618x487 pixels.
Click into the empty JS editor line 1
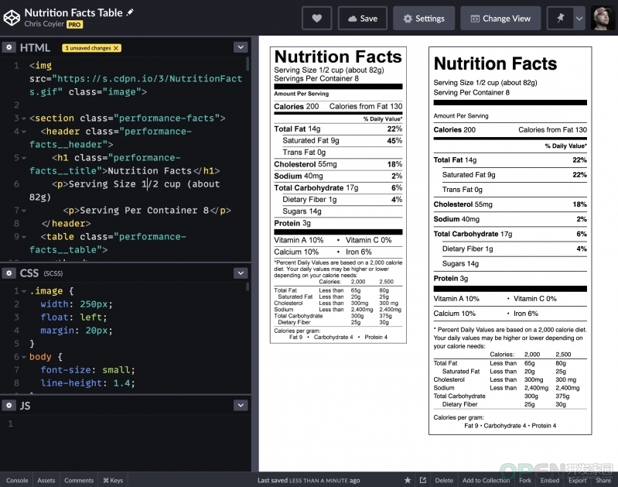130,424
